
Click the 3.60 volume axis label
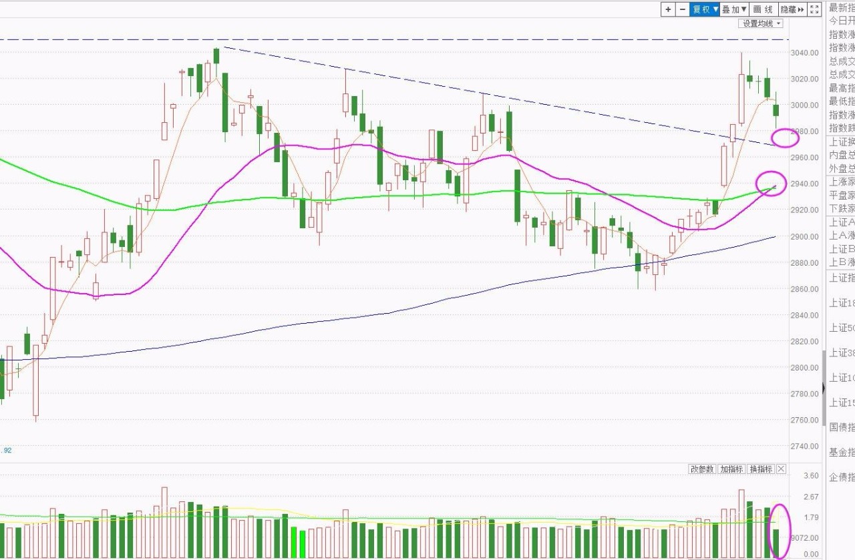click(811, 476)
